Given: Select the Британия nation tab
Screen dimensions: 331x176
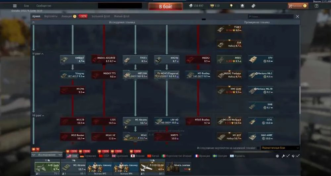Looking at the screenshot, I should 120,156.
